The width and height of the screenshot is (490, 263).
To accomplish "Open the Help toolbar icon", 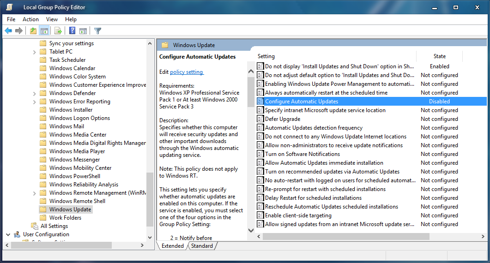I will click(x=72, y=30).
